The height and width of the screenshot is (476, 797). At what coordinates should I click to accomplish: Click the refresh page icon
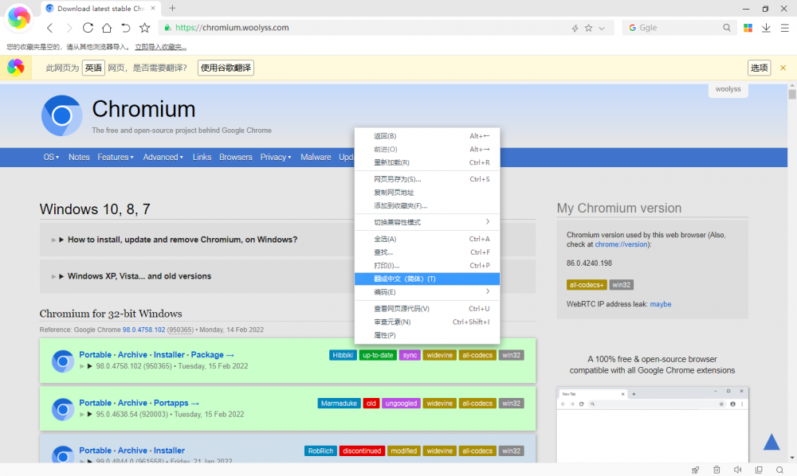pos(88,28)
